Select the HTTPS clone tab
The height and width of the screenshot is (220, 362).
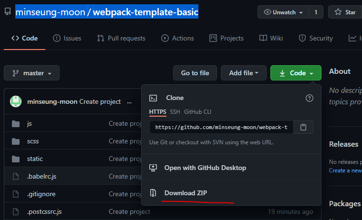pos(158,112)
